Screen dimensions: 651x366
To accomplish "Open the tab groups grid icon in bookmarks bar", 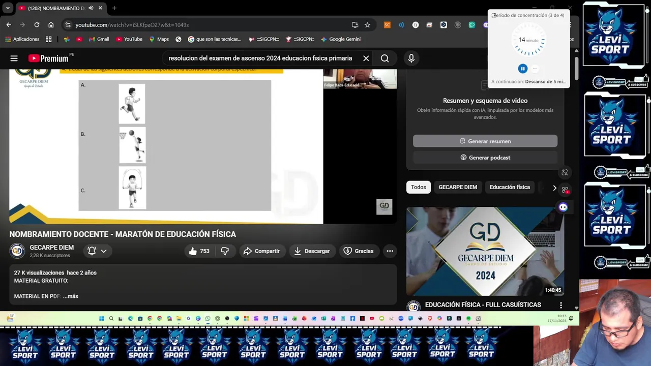I will [48, 39].
